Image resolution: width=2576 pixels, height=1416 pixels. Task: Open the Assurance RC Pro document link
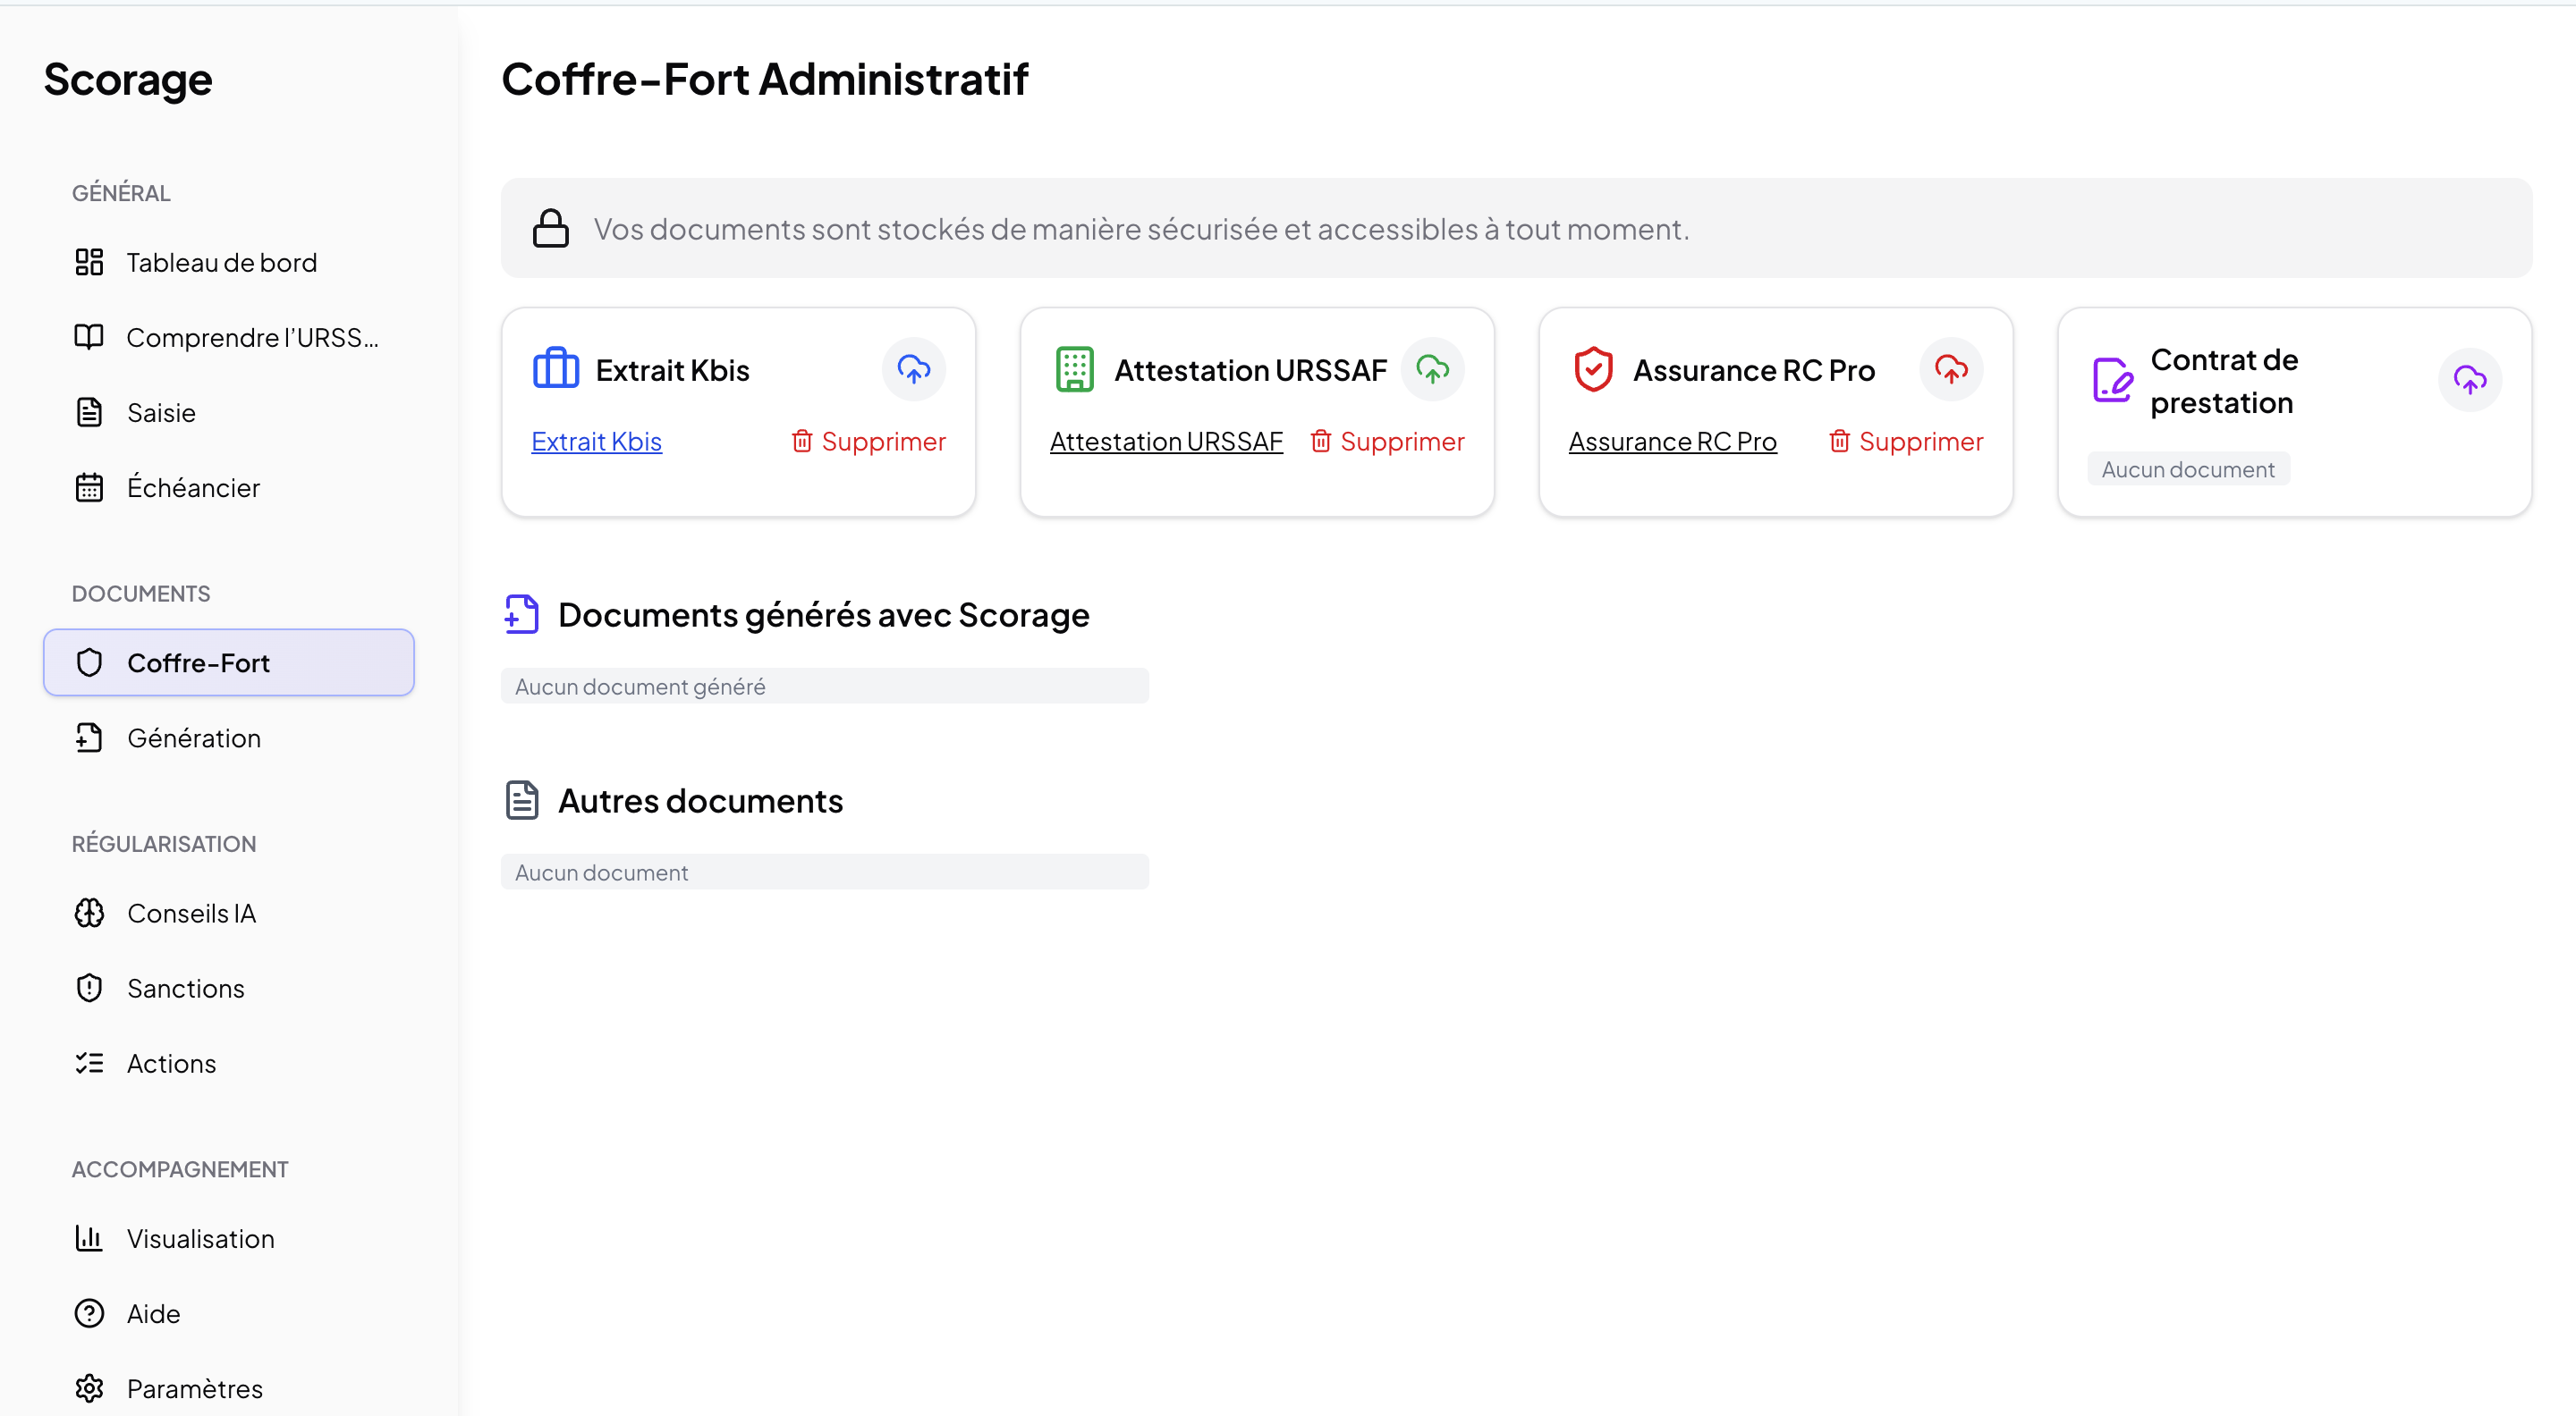(x=1672, y=441)
